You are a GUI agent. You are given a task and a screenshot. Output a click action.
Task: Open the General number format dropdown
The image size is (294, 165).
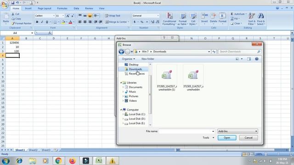[x=158, y=16]
